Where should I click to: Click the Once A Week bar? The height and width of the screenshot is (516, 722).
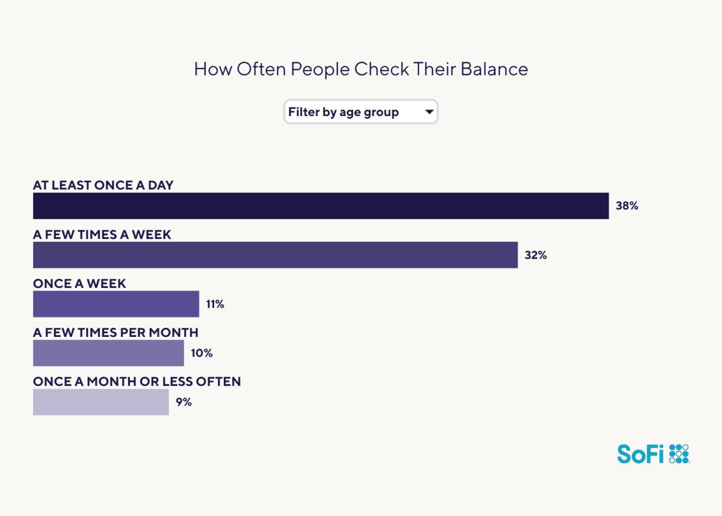point(116,304)
